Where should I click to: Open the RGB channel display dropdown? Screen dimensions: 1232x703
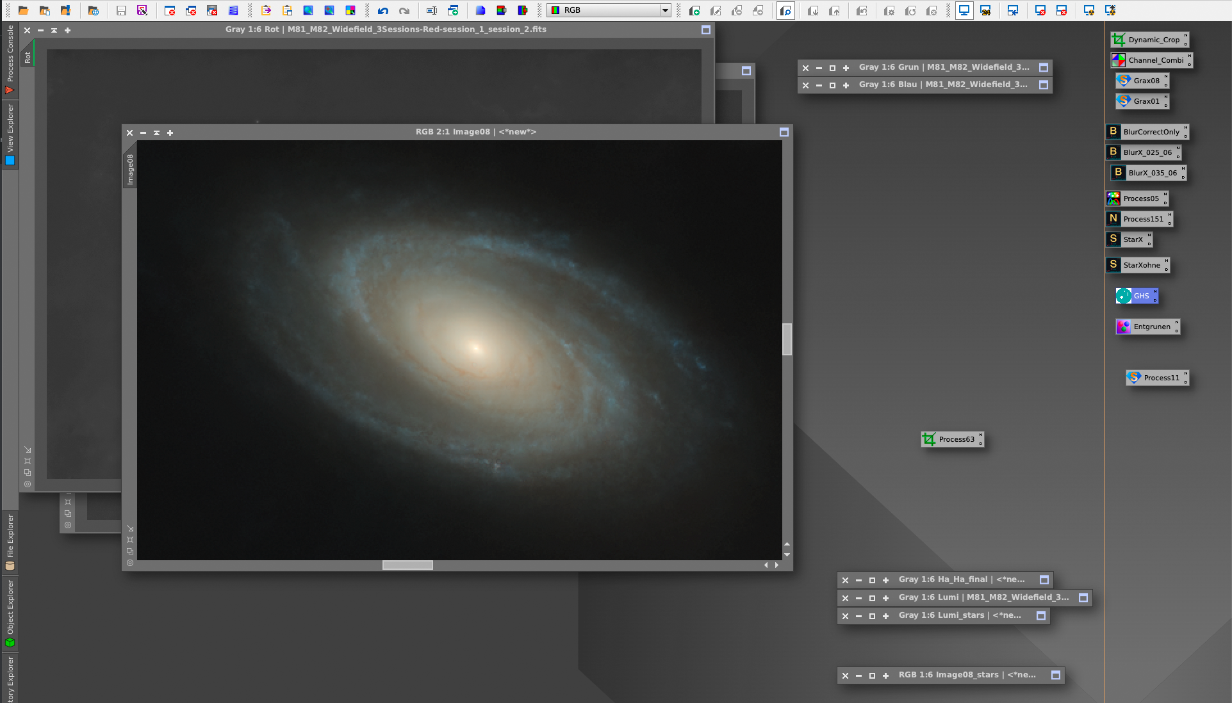(x=609, y=10)
